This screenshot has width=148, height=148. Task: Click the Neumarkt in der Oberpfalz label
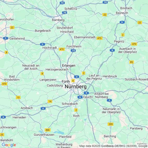(x=111, y=111)
